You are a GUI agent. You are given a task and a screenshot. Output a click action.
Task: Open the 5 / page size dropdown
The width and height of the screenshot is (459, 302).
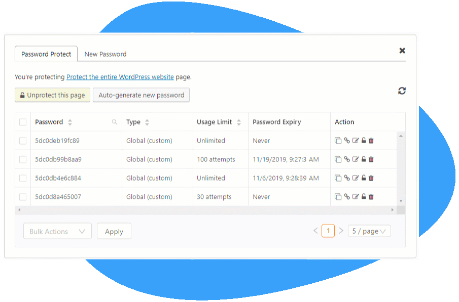[x=369, y=231]
